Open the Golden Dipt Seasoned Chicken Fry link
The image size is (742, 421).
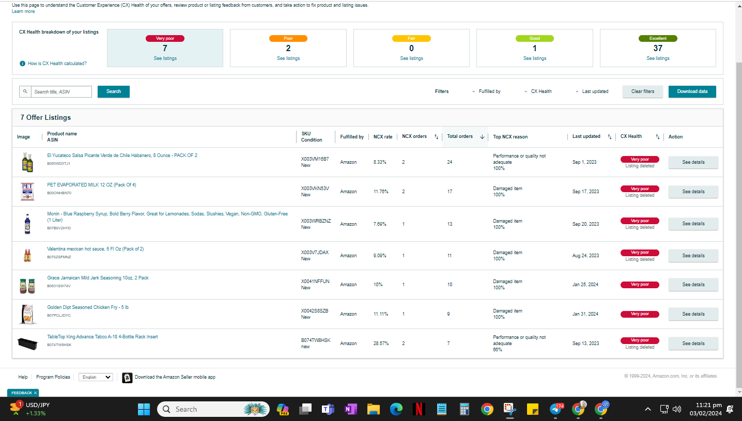(88, 307)
